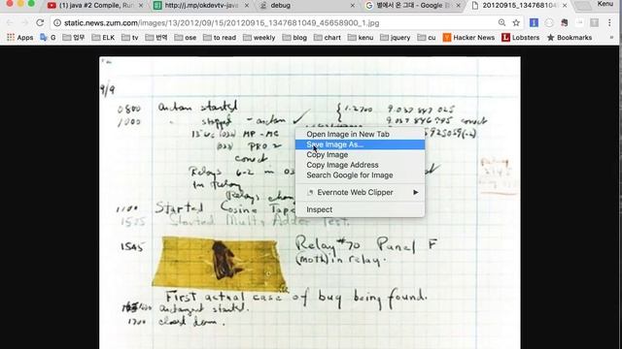Viewport: 622px width, 349px height.
Task: Open the jquery bookmarks folder
Action: tap(396, 38)
